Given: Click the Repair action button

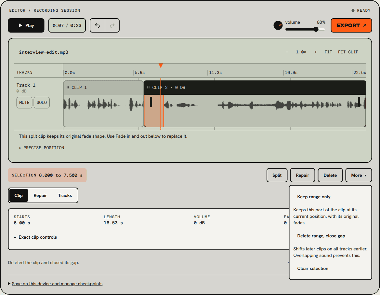Looking at the screenshot, I should pyautogui.click(x=302, y=175).
